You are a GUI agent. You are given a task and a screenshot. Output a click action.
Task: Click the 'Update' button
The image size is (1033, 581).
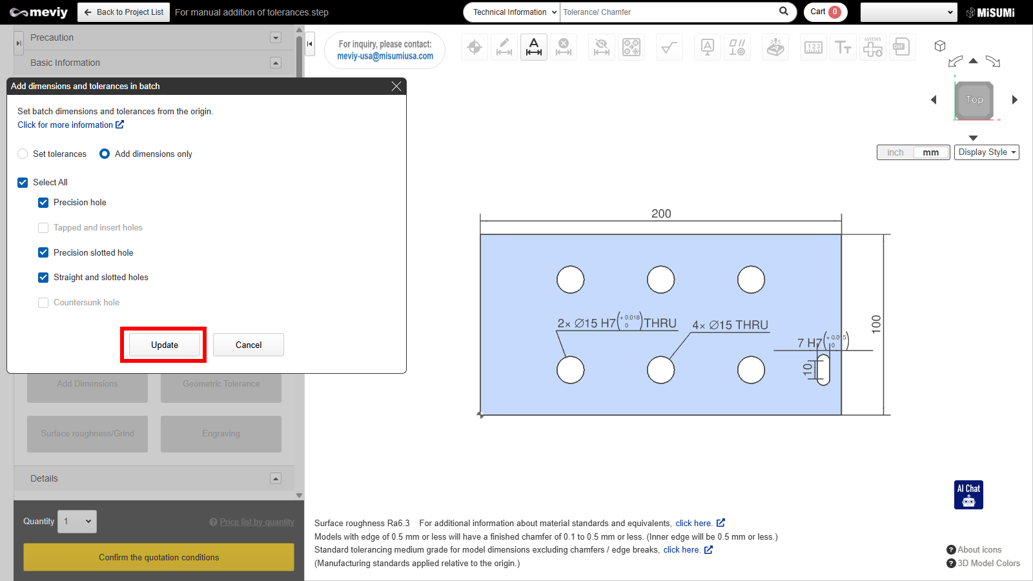coord(164,345)
